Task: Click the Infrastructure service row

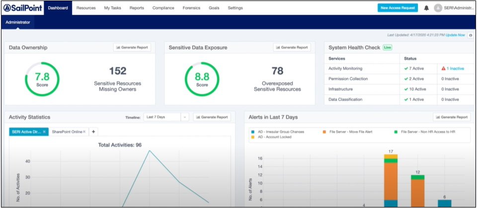Action: click(399, 89)
